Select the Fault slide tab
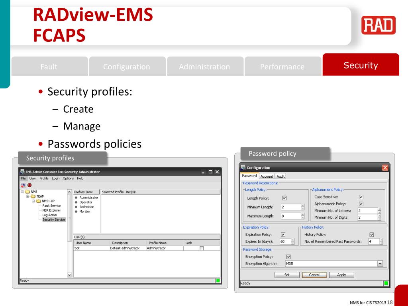Screen dimensions: 408x306 pos(49,67)
